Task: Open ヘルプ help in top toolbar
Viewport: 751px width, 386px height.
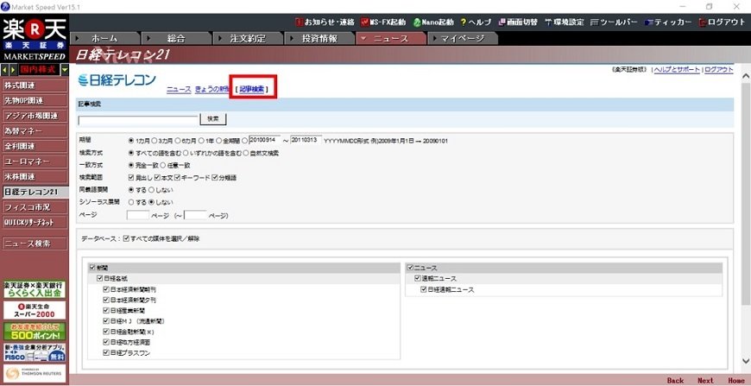Action: pos(476,22)
